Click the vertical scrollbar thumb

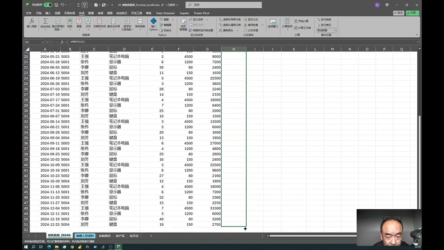(x=419, y=162)
